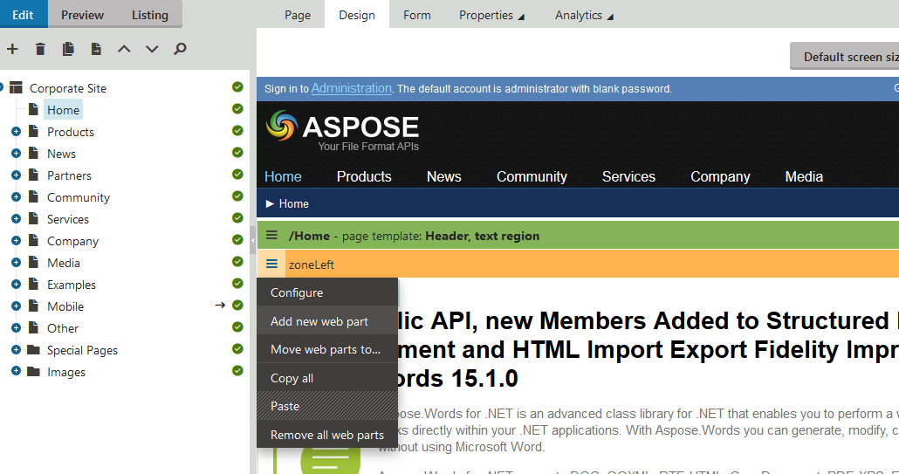The height and width of the screenshot is (474, 899).
Task: Expand the Examples tree node
Action: (16, 284)
